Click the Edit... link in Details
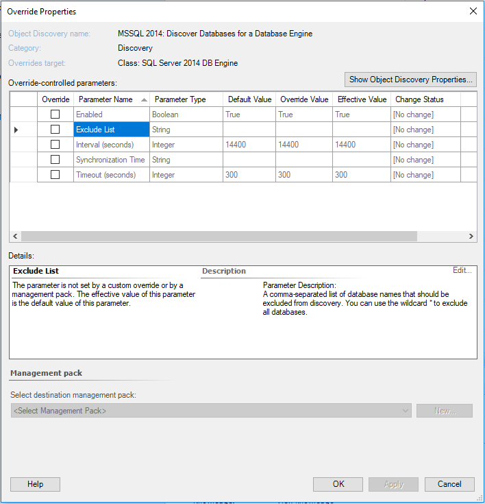 pos(462,270)
